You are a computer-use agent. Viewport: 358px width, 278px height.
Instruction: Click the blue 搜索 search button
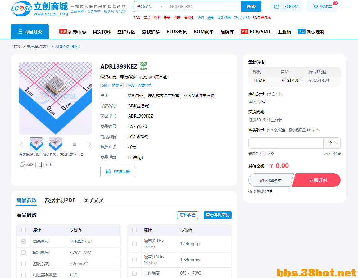click(251, 7)
